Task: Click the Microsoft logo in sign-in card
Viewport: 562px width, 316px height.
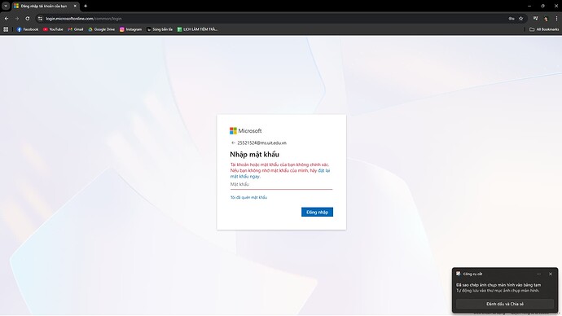Action: pos(245,131)
